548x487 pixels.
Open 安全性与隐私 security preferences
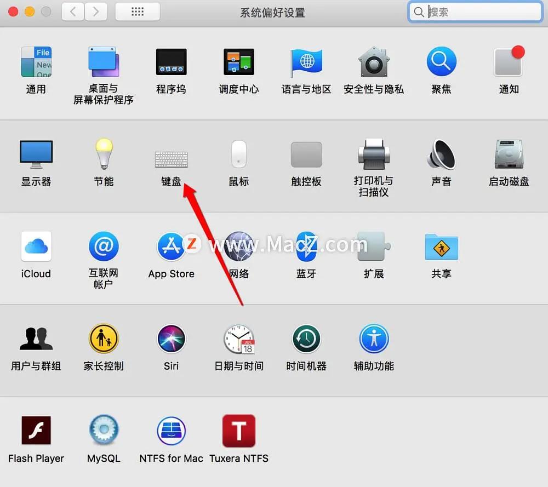pyautogui.click(x=374, y=62)
